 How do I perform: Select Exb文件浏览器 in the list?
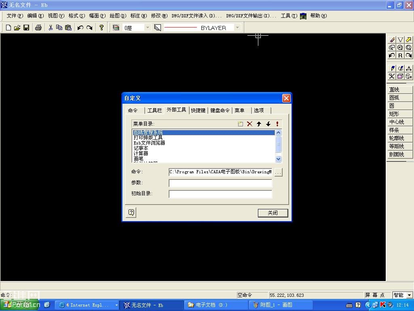tap(204, 143)
